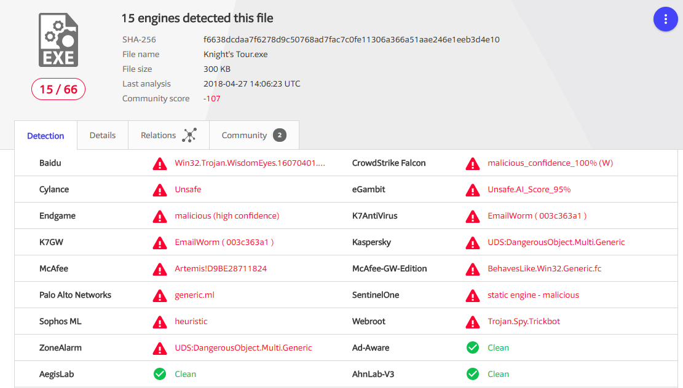
Task: Click the Webroot engine name
Action: [x=369, y=322]
